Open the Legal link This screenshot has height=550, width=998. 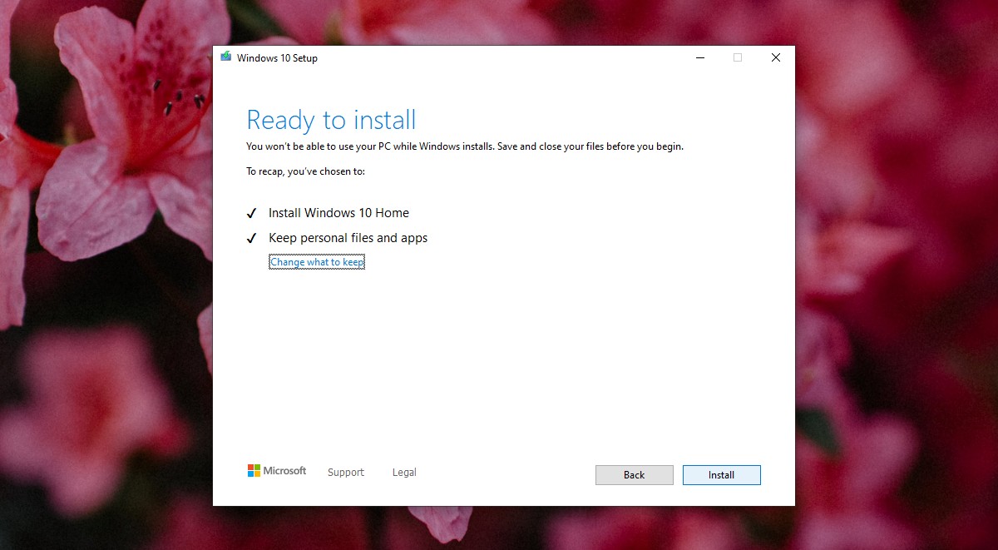pos(404,472)
